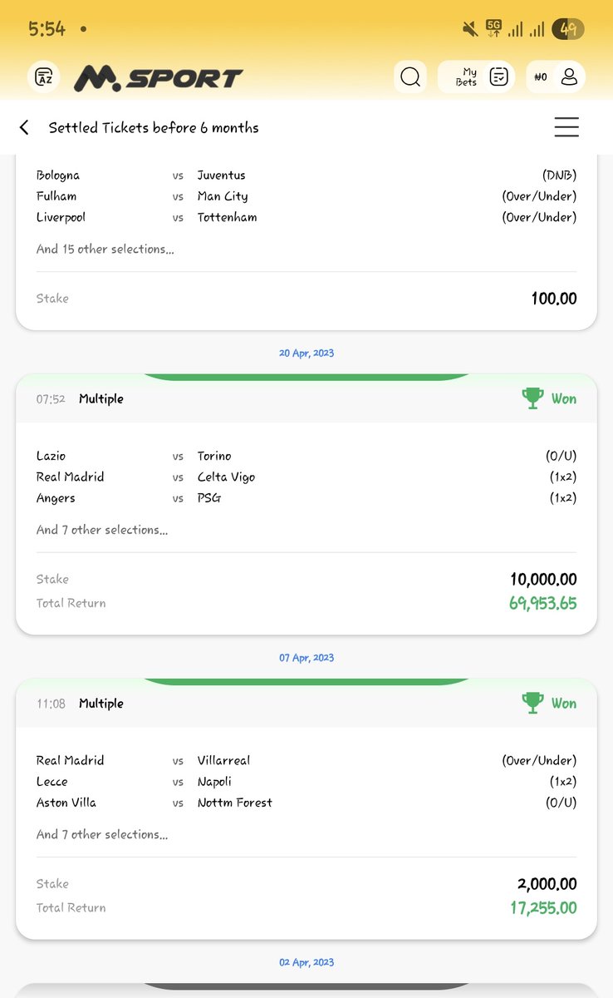This screenshot has width=613, height=998.
Task: Open the user account profile icon
Action: 569,77
